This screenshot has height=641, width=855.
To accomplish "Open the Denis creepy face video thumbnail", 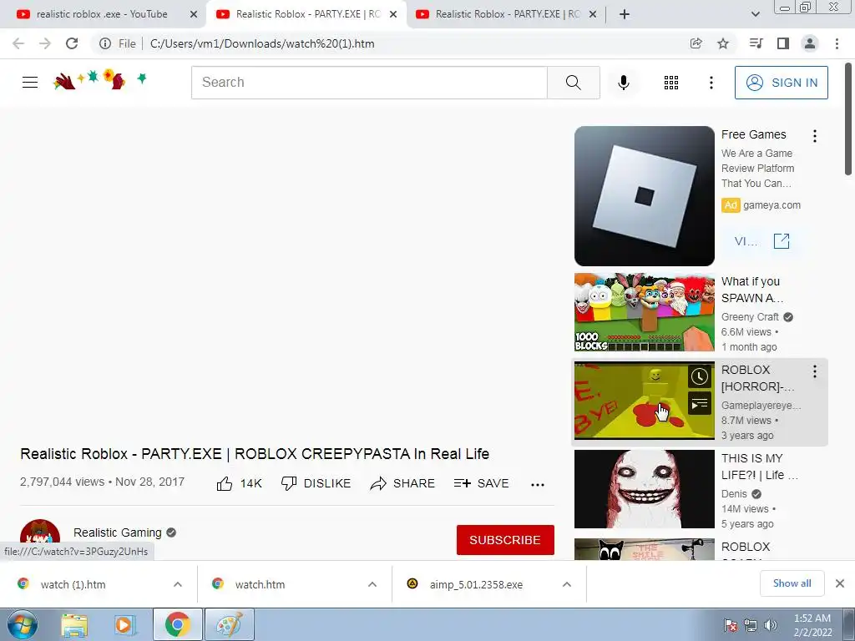I will click(x=644, y=489).
